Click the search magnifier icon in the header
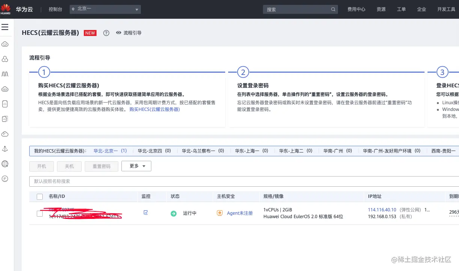The height and width of the screenshot is (271, 459). 333,9
